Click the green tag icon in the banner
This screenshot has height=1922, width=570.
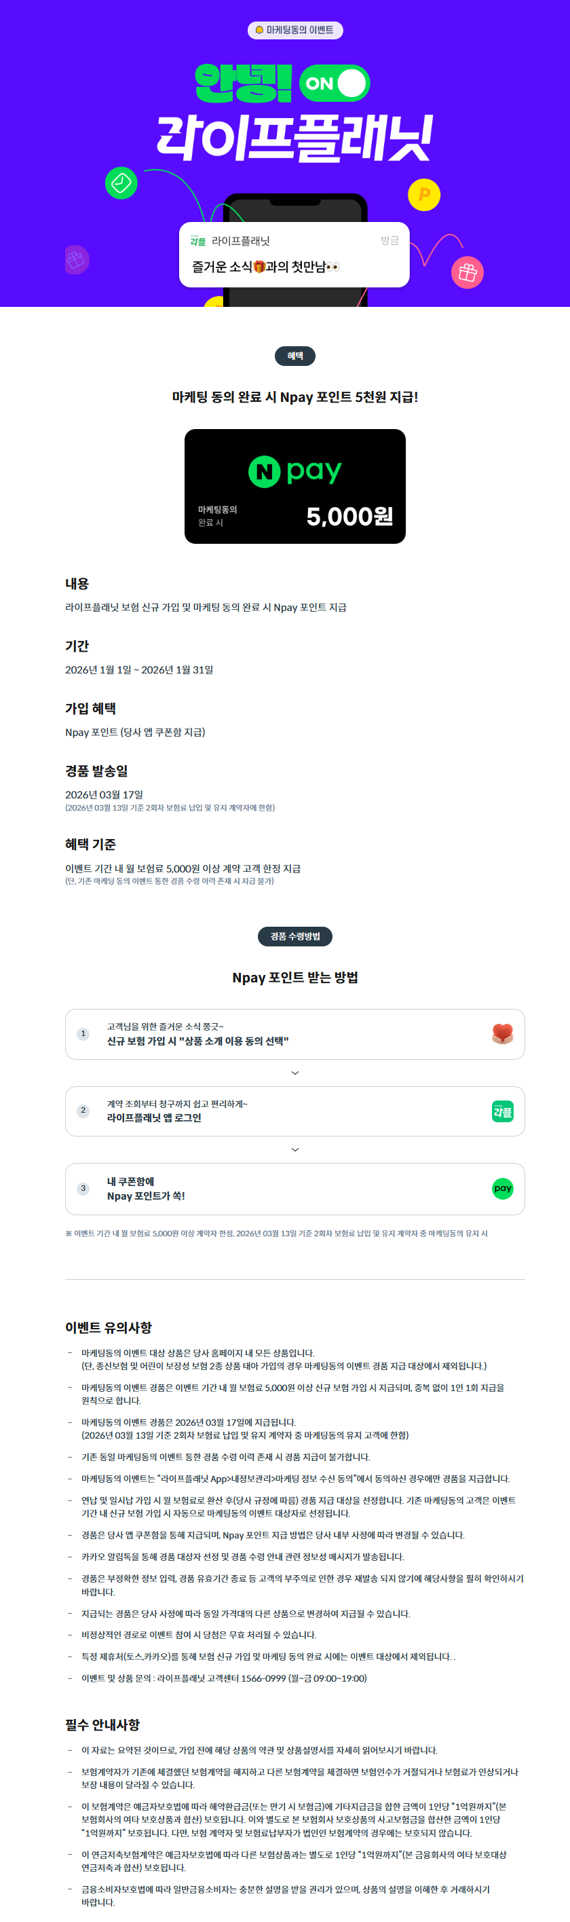121,183
